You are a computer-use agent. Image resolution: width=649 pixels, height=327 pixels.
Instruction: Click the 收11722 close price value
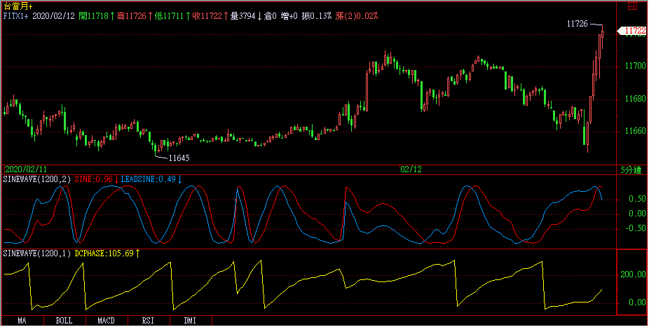tap(210, 16)
